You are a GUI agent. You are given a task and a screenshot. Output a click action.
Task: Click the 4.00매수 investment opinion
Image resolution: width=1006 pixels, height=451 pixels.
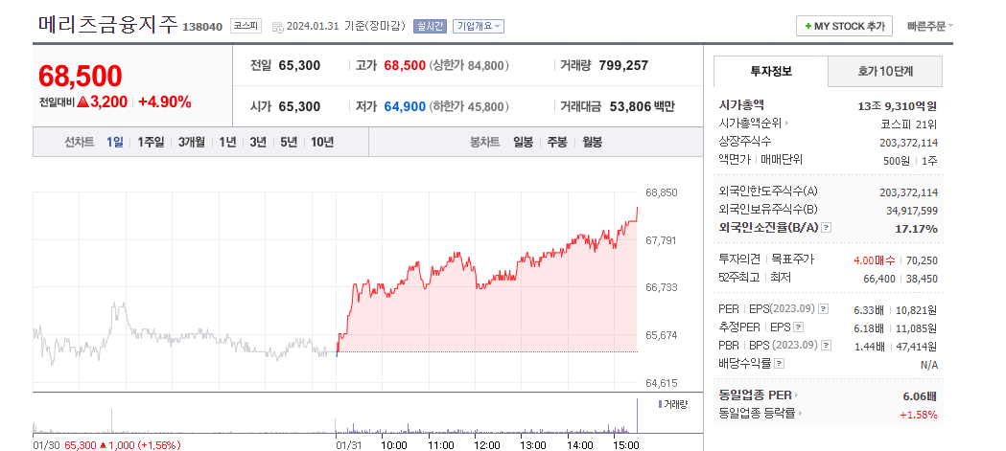(x=876, y=260)
